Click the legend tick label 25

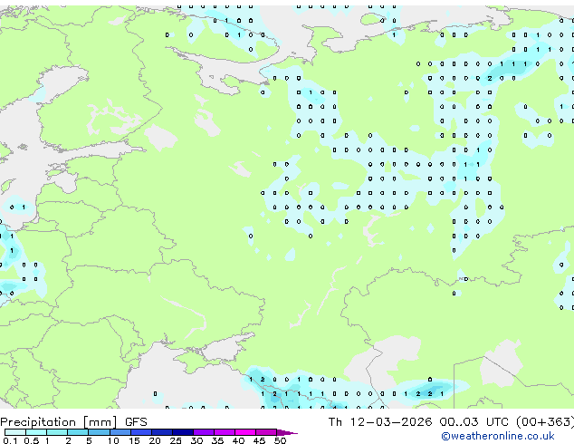pos(176,440)
